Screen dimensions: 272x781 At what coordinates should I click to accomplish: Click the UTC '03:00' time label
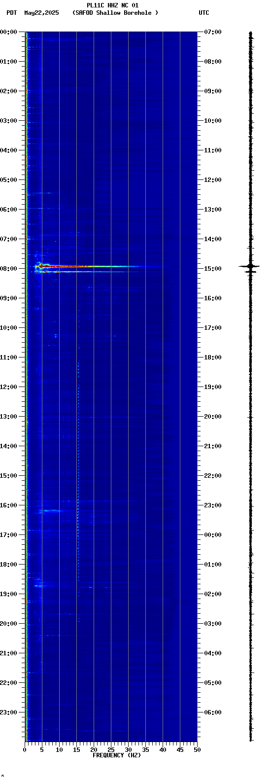click(x=213, y=624)
